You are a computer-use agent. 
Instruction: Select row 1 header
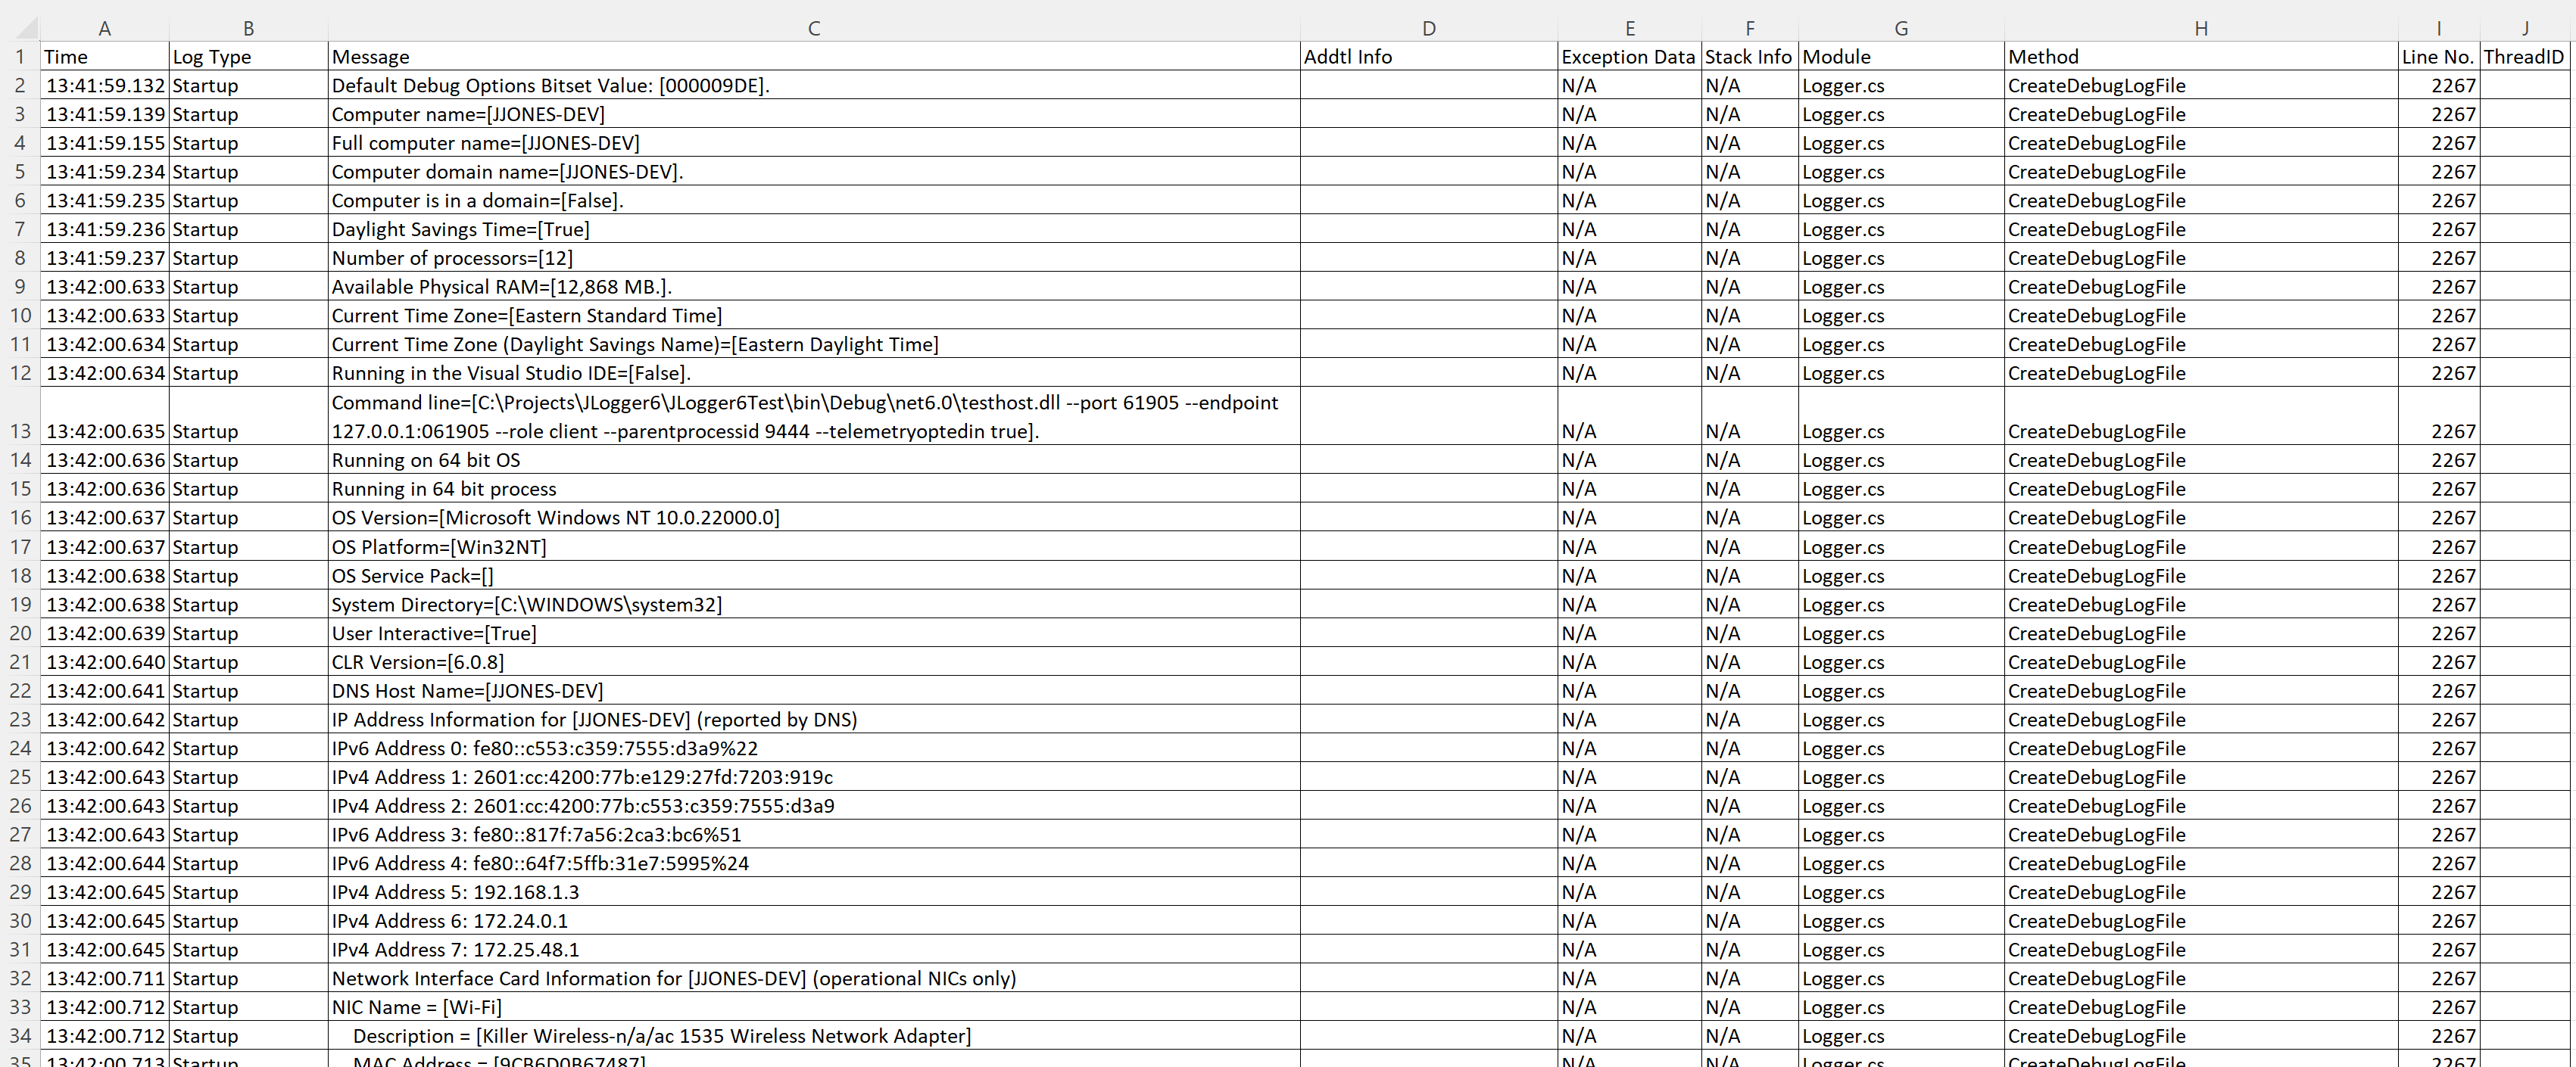[x=20, y=56]
